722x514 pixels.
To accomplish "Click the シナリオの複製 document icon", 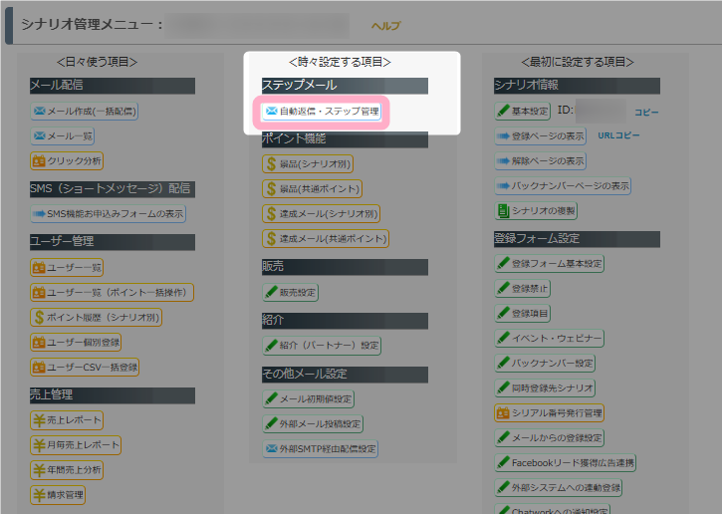I will pos(504,210).
